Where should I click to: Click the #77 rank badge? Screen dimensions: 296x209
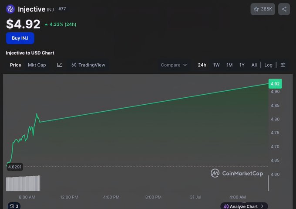(x=62, y=9)
